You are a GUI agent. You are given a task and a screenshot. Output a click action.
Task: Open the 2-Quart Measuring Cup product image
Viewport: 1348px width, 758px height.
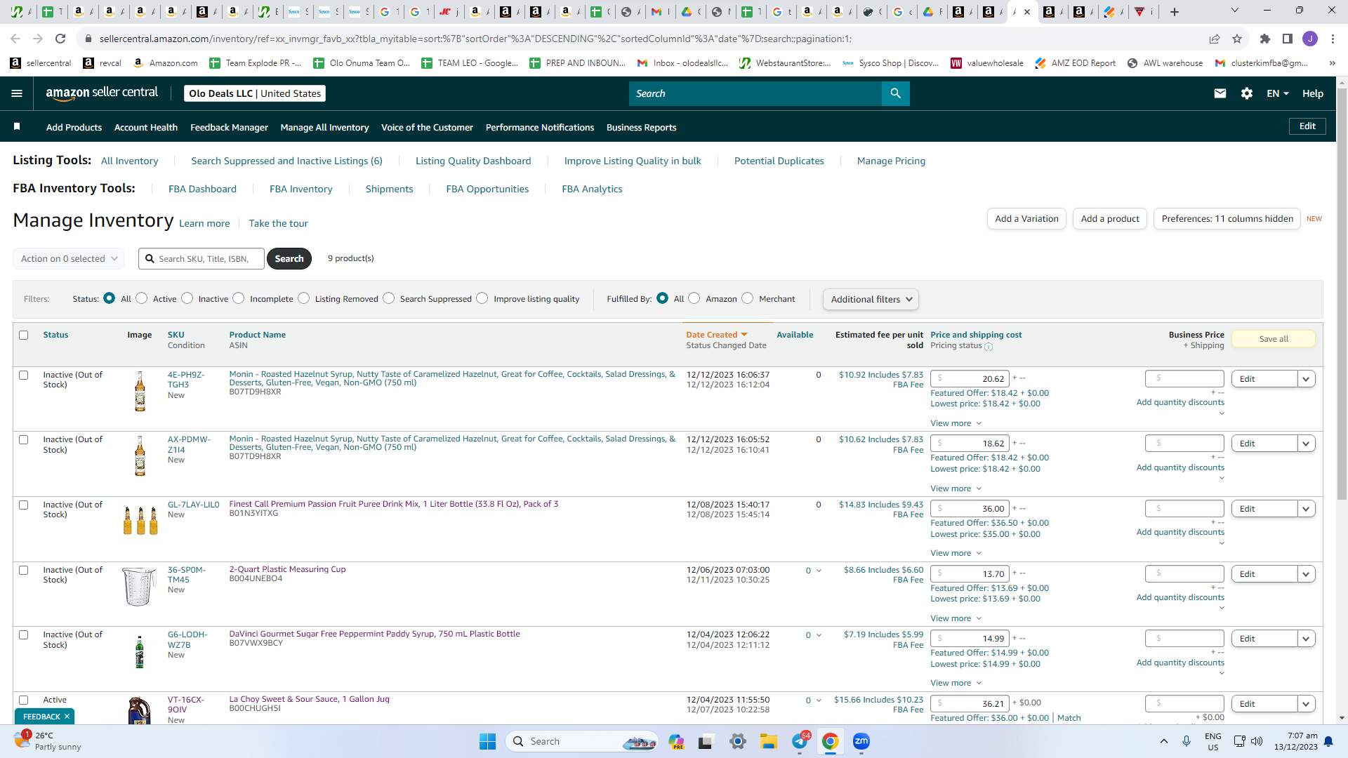pyautogui.click(x=140, y=586)
